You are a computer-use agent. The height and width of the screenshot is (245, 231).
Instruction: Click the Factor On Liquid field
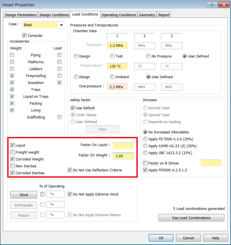pyautogui.click(x=123, y=146)
